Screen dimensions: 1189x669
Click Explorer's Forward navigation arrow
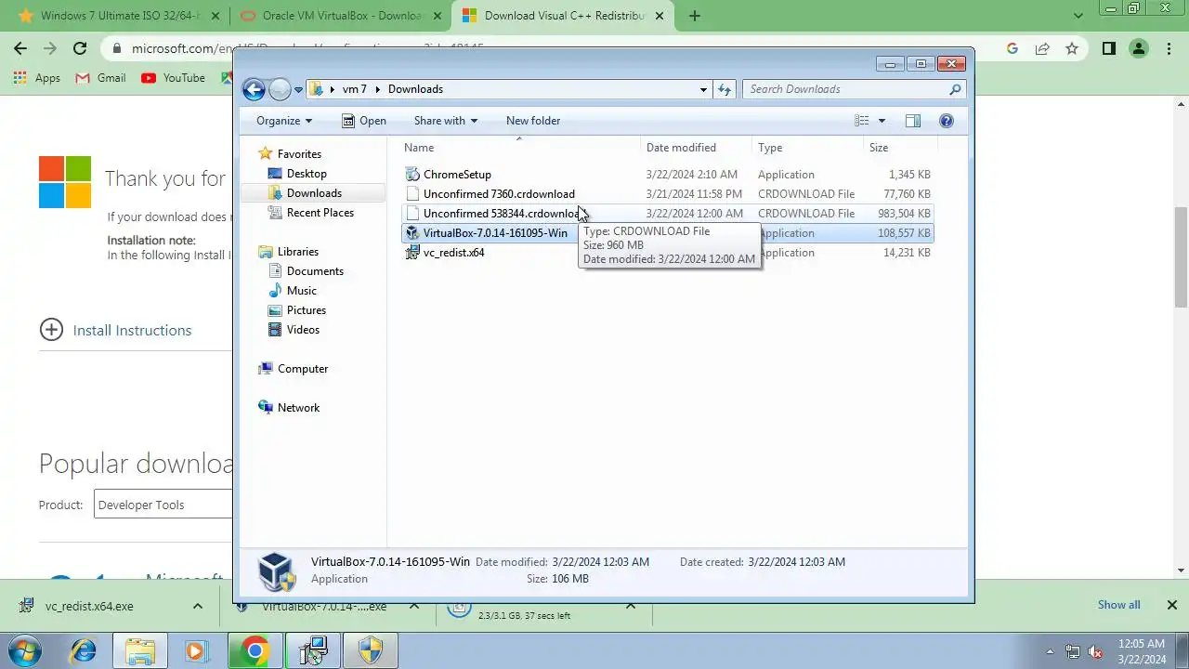(x=280, y=89)
